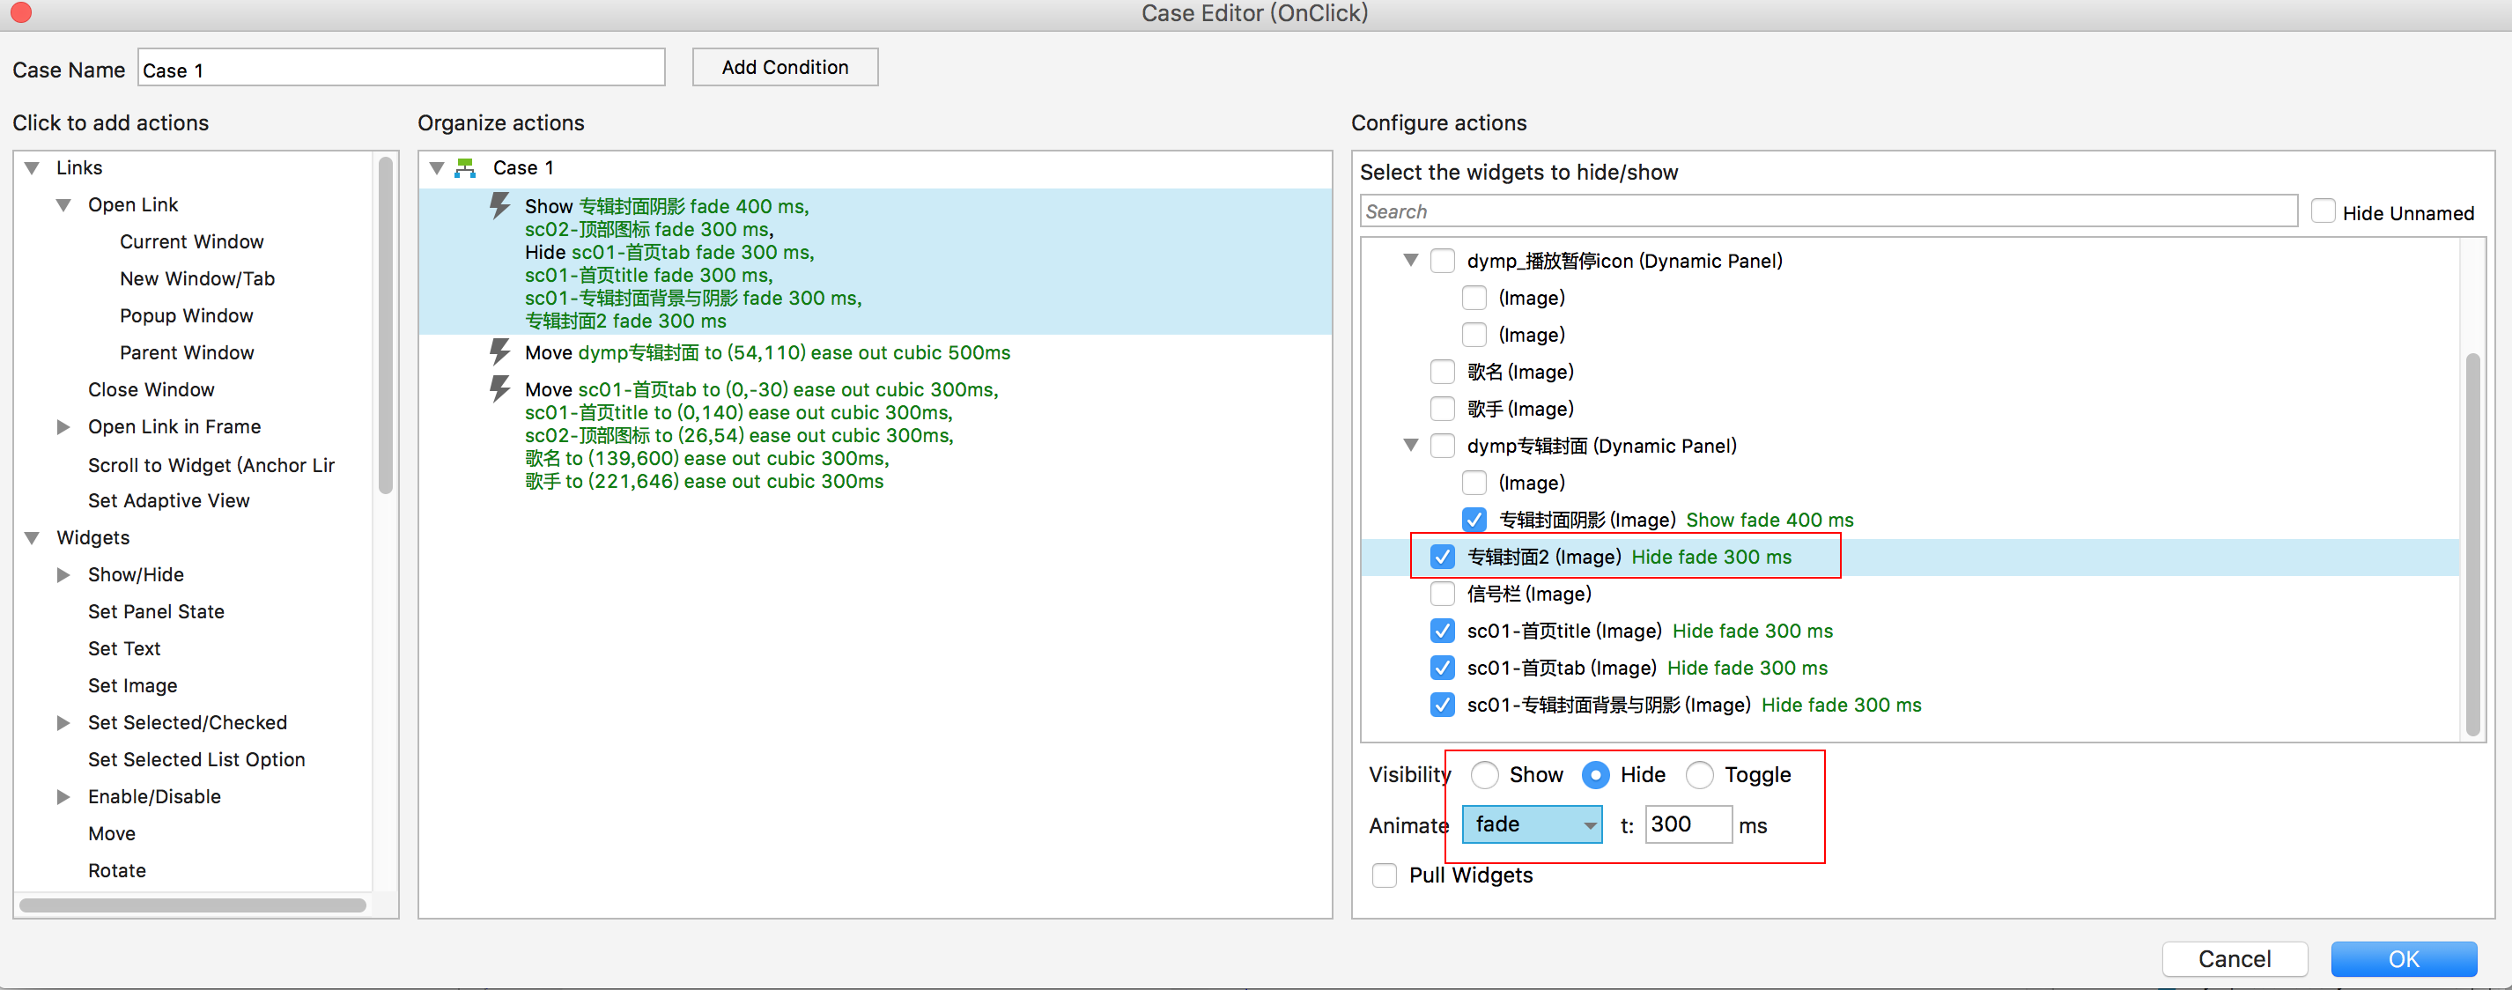Collapse the Links section triangle
The height and width of the screenshot is (990, 2512).
[33, 167]
